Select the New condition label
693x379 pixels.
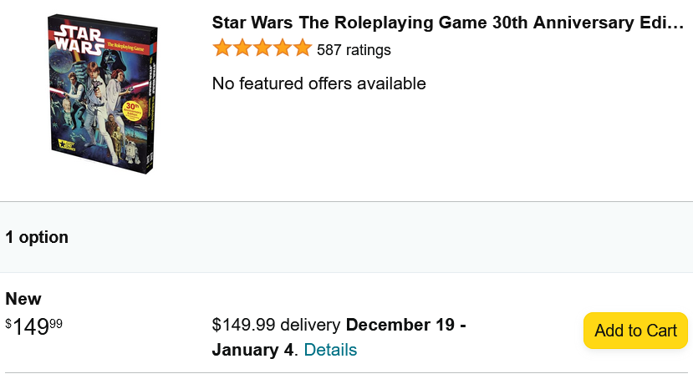pyautogui.click(x=23, y=299)
